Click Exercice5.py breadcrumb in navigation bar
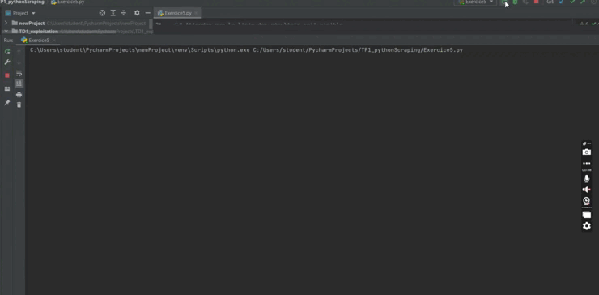 68,2
